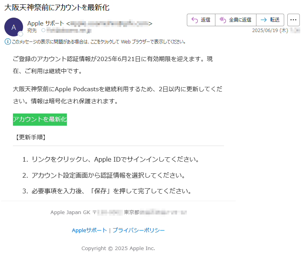Click the sender name Apple サポート

(45, 23)
